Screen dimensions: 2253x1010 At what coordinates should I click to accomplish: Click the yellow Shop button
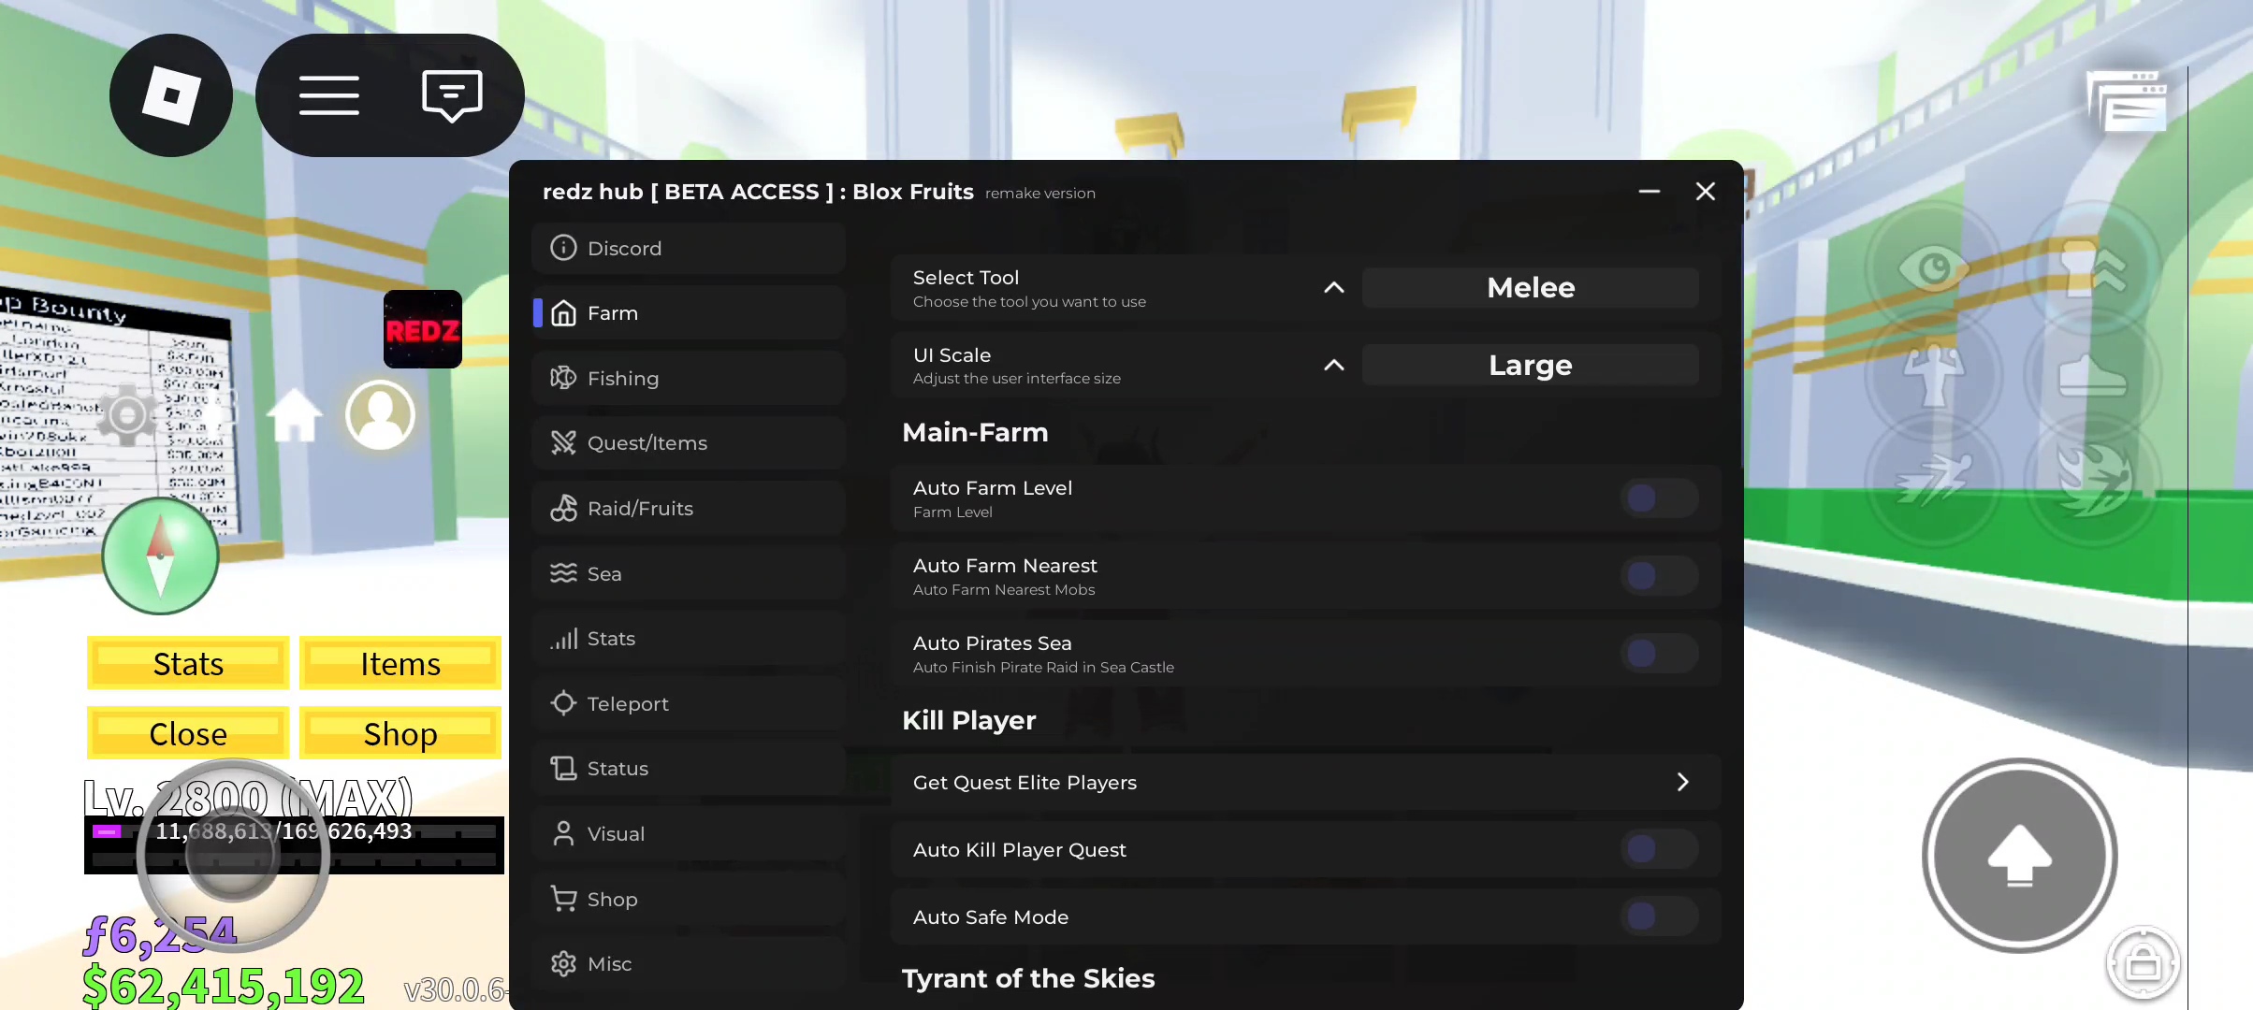(400, 734)
